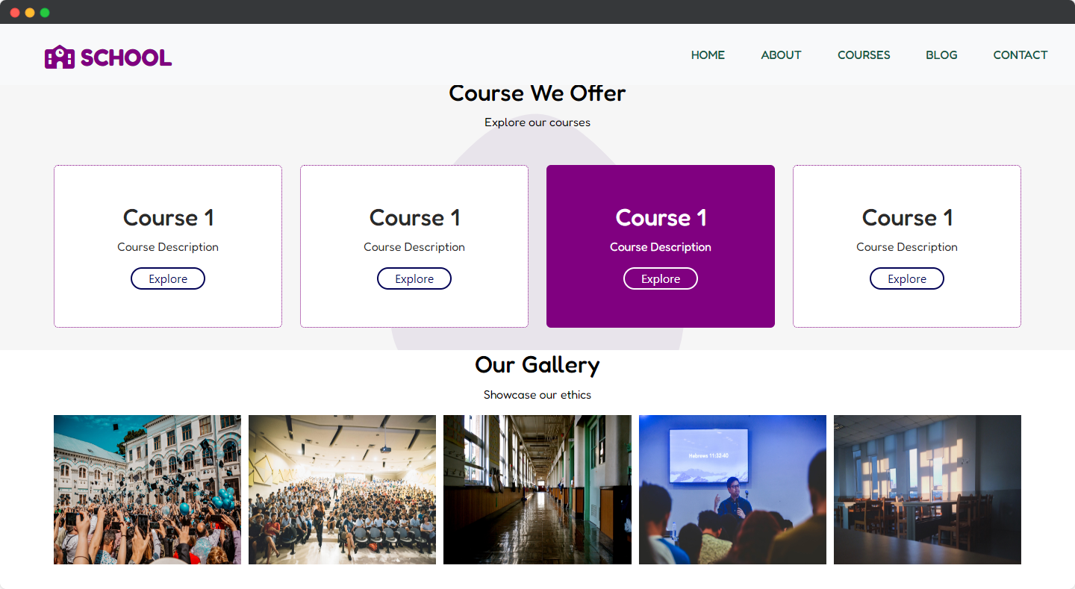
Task: Click Explore on the purple highlighted card
Action: [661, 278]
